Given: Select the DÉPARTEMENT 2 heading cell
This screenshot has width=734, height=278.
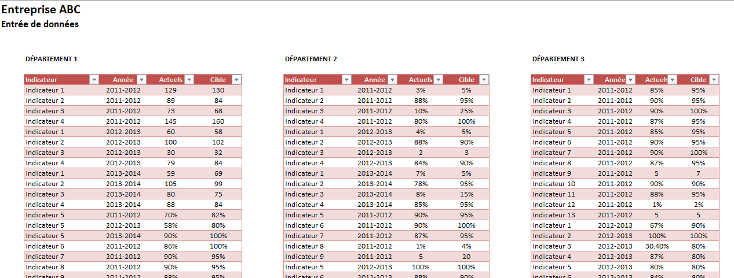Looking at the screenshot, I should point(311,59).
